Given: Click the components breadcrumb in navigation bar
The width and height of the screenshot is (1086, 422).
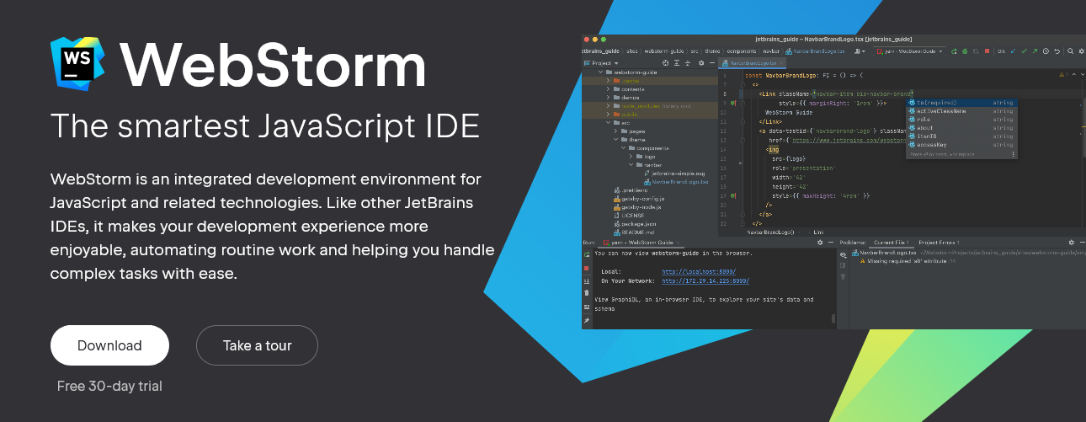Looking at the screenshot, I should 742,51.
